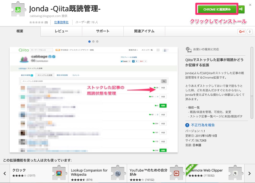The height and width of the screenshot is (183, 255).
Task: Click the star rating next to (0)
Action: [x=36, y=22]
